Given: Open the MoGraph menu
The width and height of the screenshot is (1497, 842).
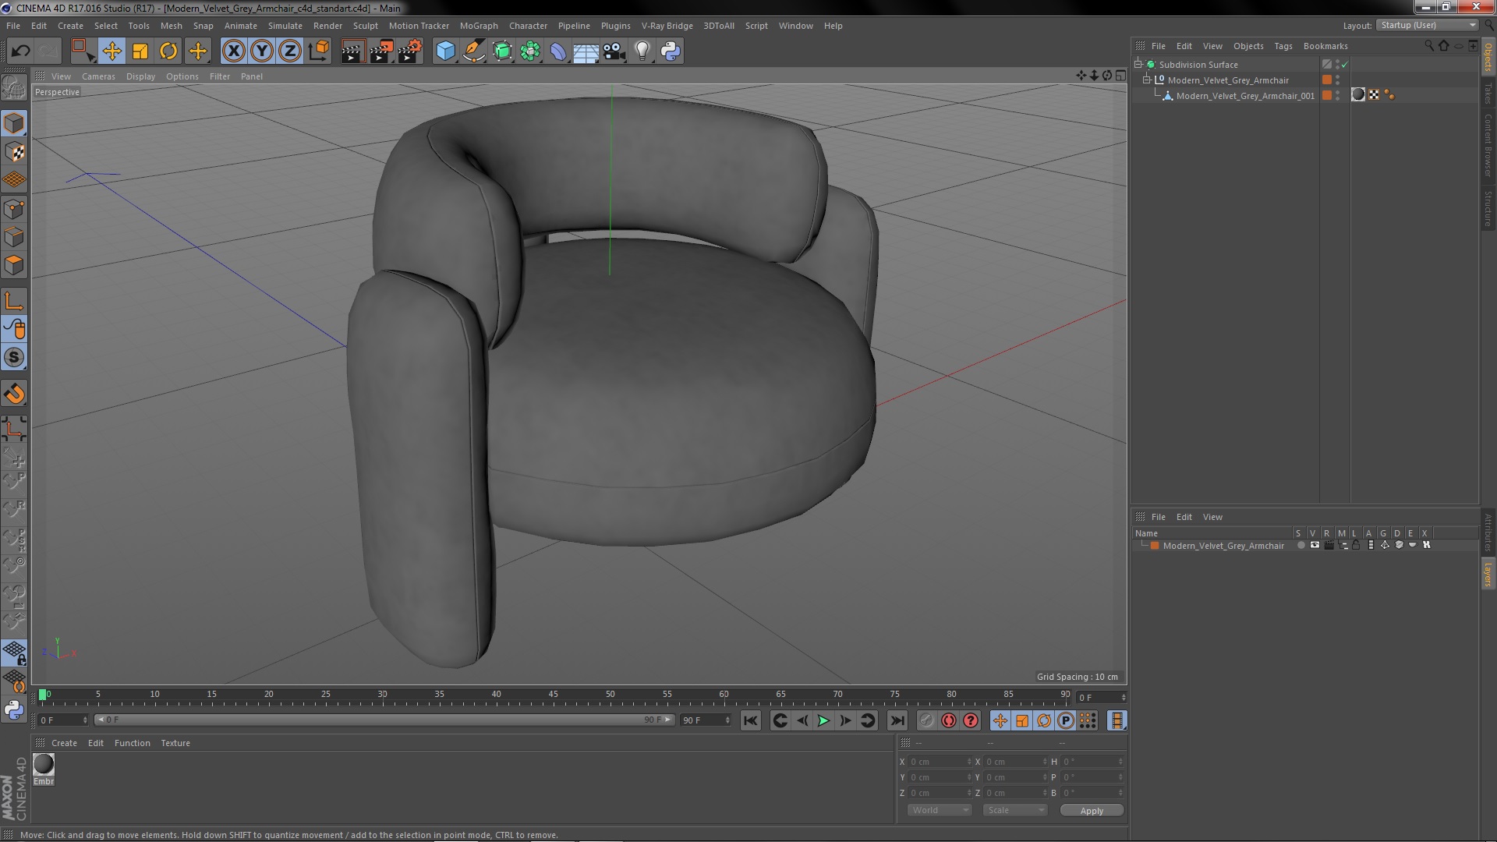Looking at the screenshot, I should click(478, 26).
